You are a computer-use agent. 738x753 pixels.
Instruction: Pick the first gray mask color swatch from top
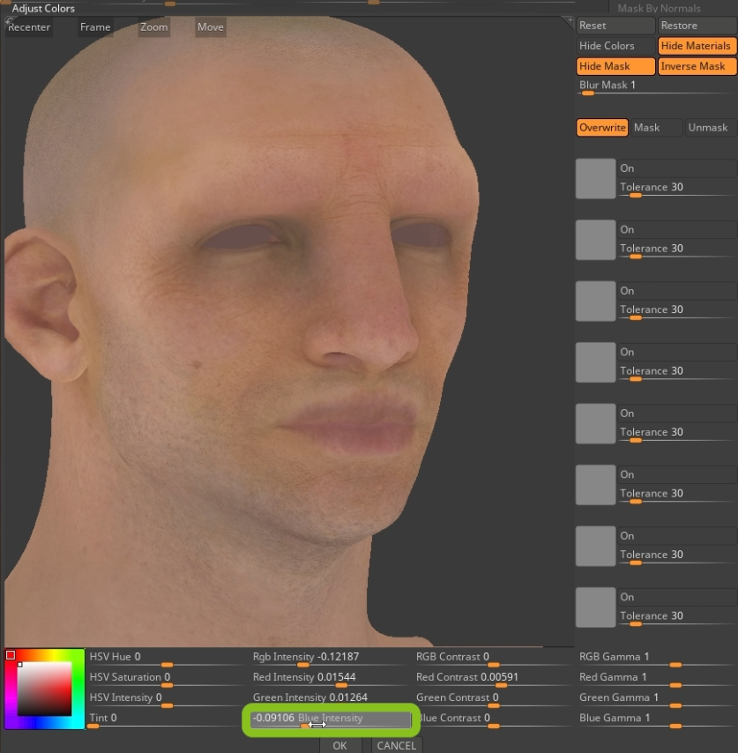(595, 179)
